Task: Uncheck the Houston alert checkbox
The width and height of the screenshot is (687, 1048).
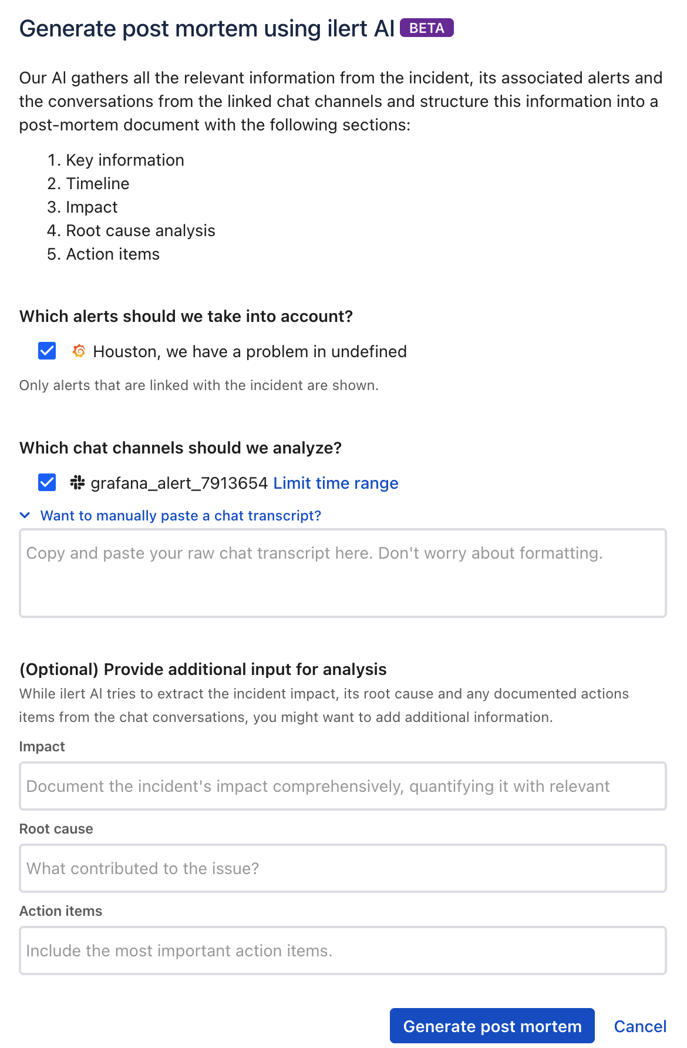Action: pyautogui.click(x=47, y=351)
